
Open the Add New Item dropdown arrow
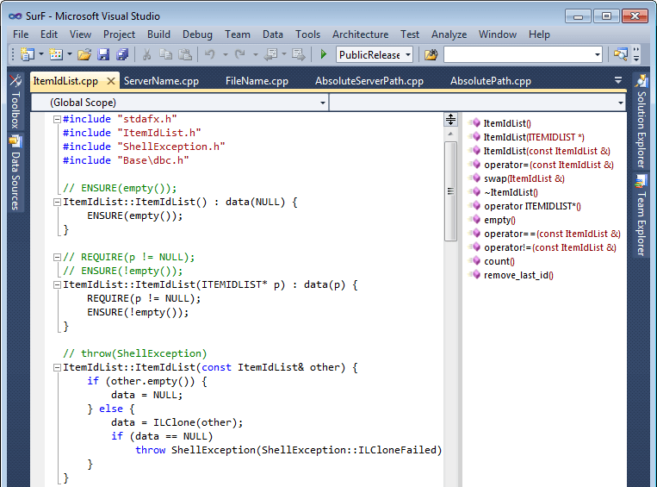70,54
